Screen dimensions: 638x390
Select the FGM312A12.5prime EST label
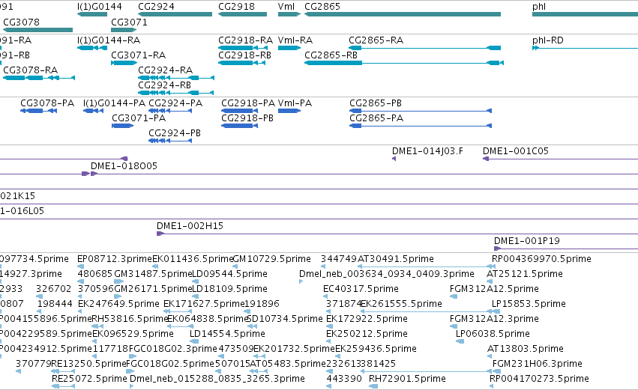click(x=494, y=289)
